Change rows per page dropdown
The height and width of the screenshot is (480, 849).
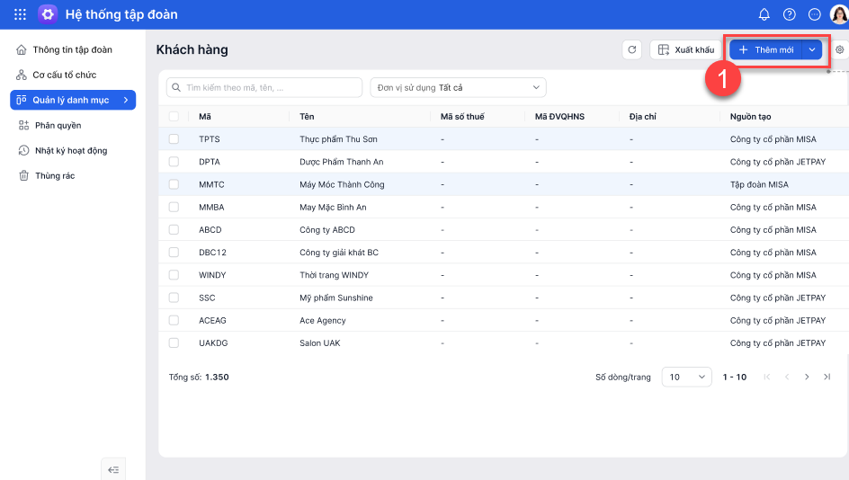[x=686, y=378]
